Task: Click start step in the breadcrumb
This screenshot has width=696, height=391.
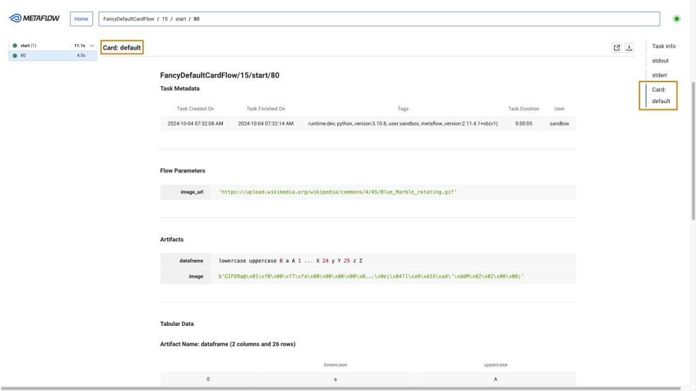Action: 181,19
